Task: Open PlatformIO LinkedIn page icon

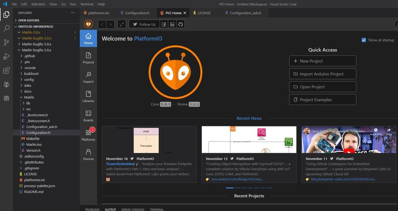Action: point(172,24)
